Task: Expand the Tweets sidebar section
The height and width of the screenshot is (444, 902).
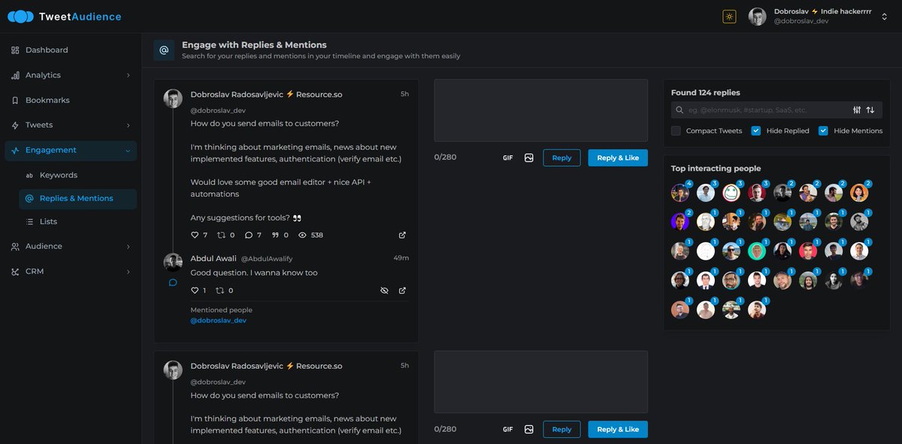Action: [71, 125]
